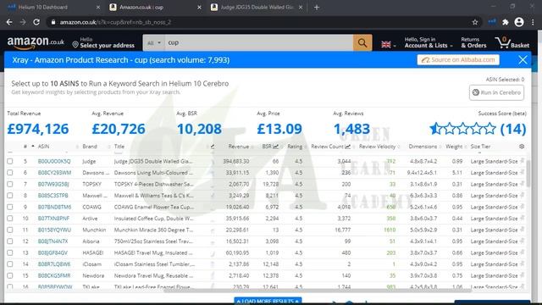Open a new browser tab with plus icon

coord(317,8)
